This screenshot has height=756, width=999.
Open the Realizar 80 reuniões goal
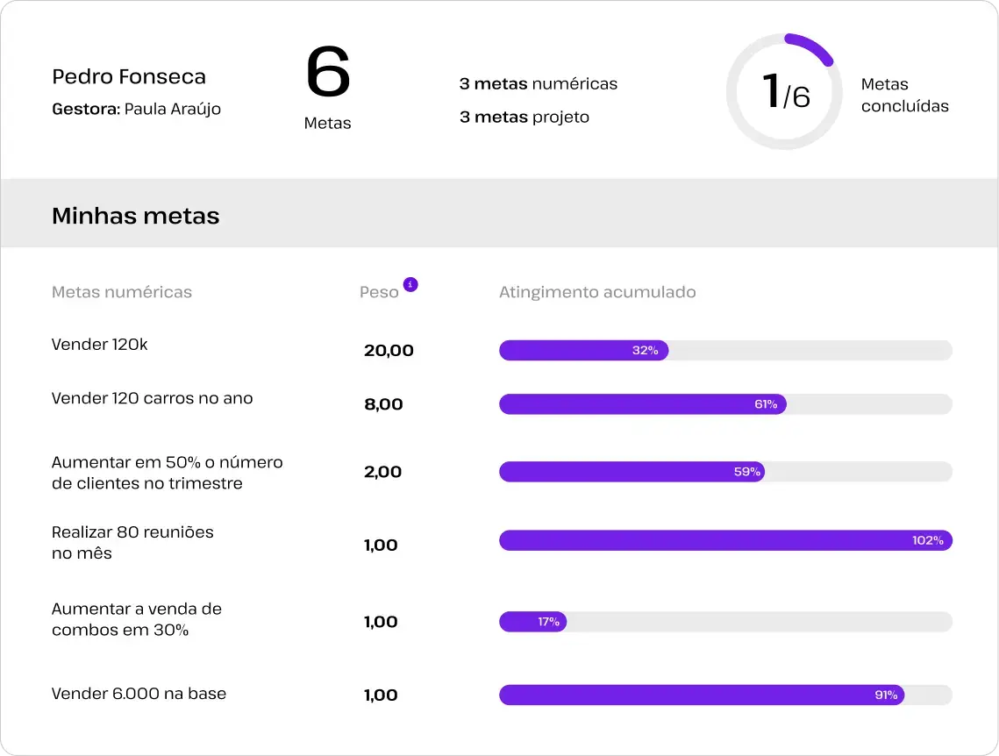pyautogui.click(x=132, y=543)
